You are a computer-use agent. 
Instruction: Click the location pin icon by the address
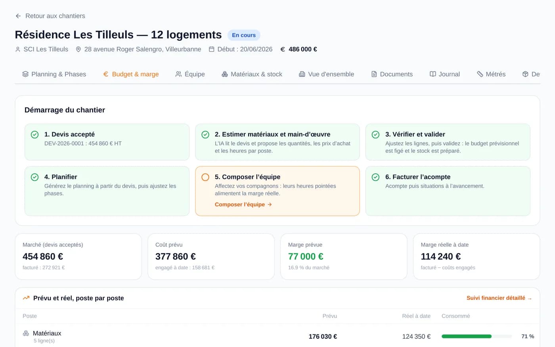pyautogui.click(x=78, y=50)
